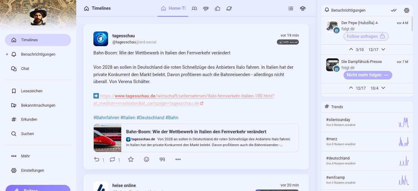The width and height of the screenshot is (418, 191).
Task: Click the Benachrichtigungen bell icon
Action: pos(327,10)
